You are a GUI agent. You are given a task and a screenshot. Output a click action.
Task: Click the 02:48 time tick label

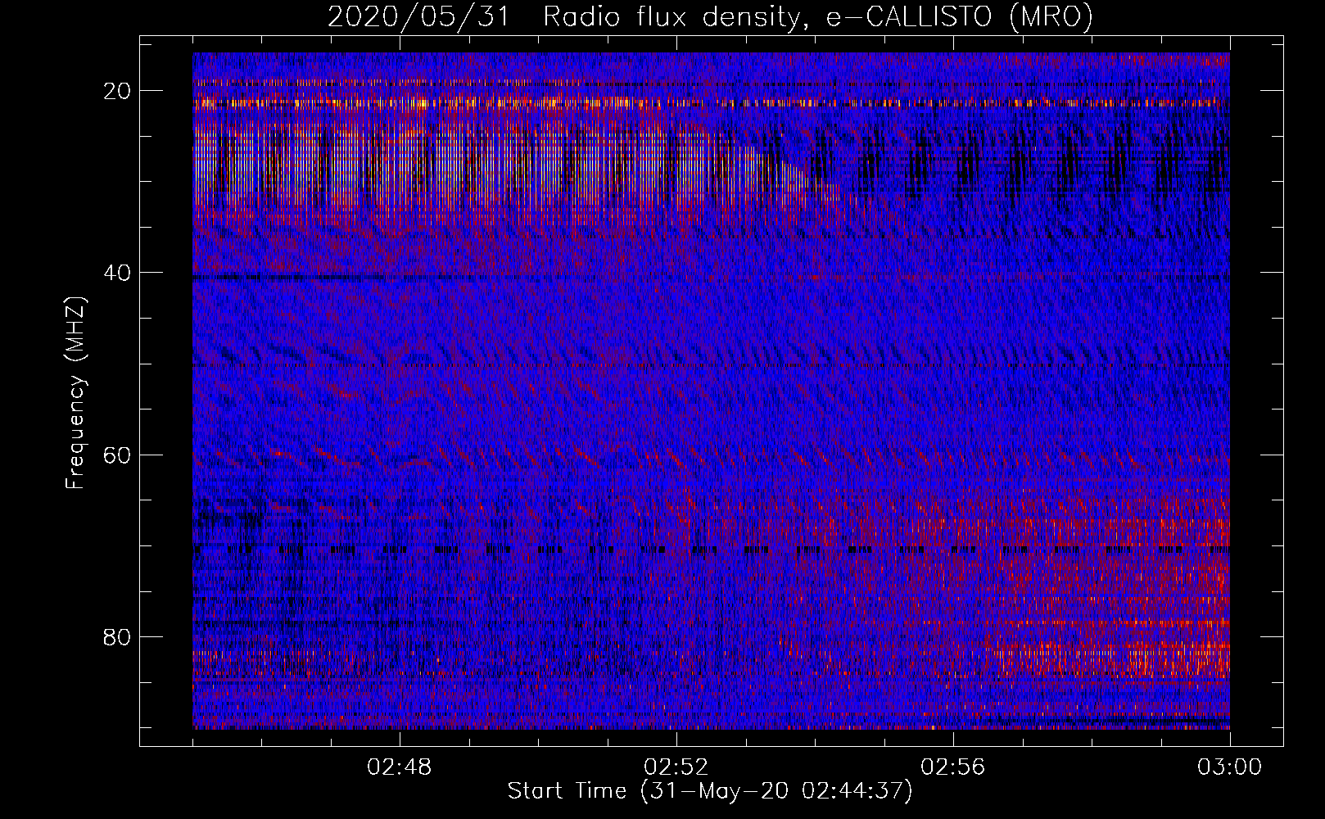[400, 767]
